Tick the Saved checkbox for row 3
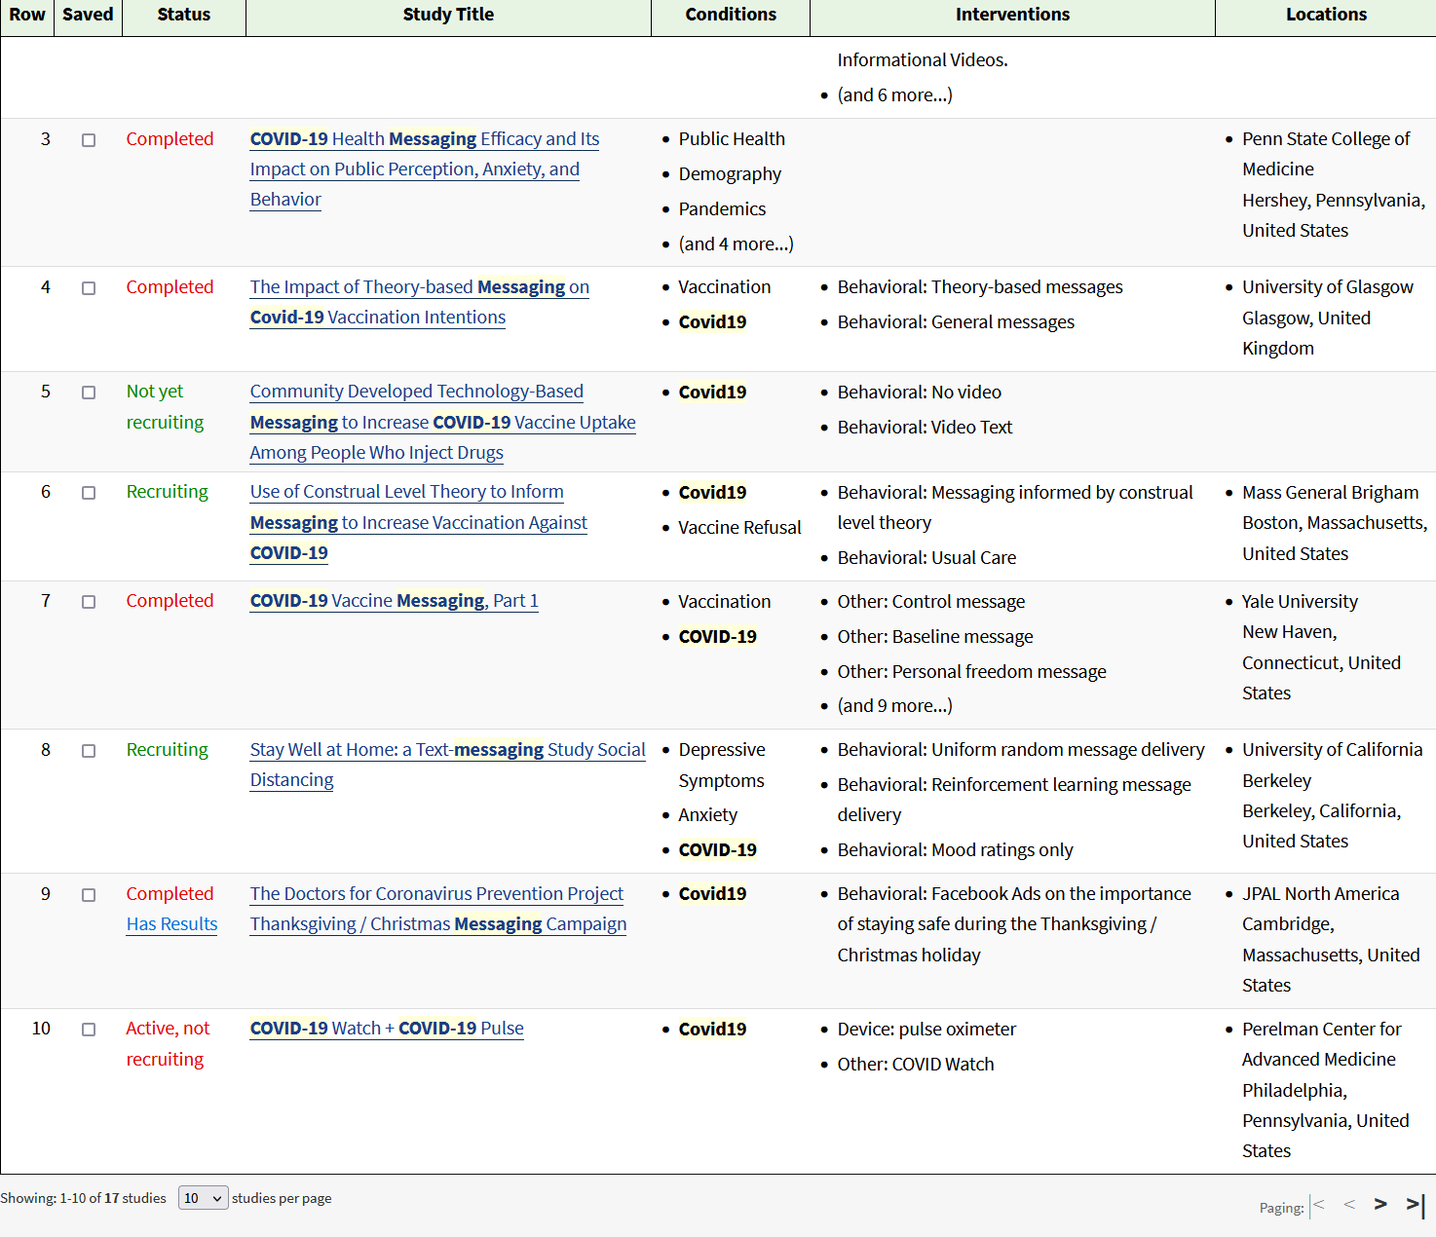This screenshot has height=1237, width=1436. pyautogui.click(x=89, y=140)
